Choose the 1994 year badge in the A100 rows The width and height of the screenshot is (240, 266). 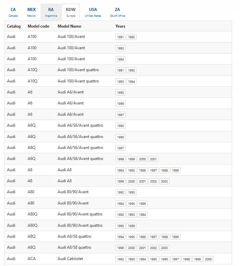click(x=120, y=60)
